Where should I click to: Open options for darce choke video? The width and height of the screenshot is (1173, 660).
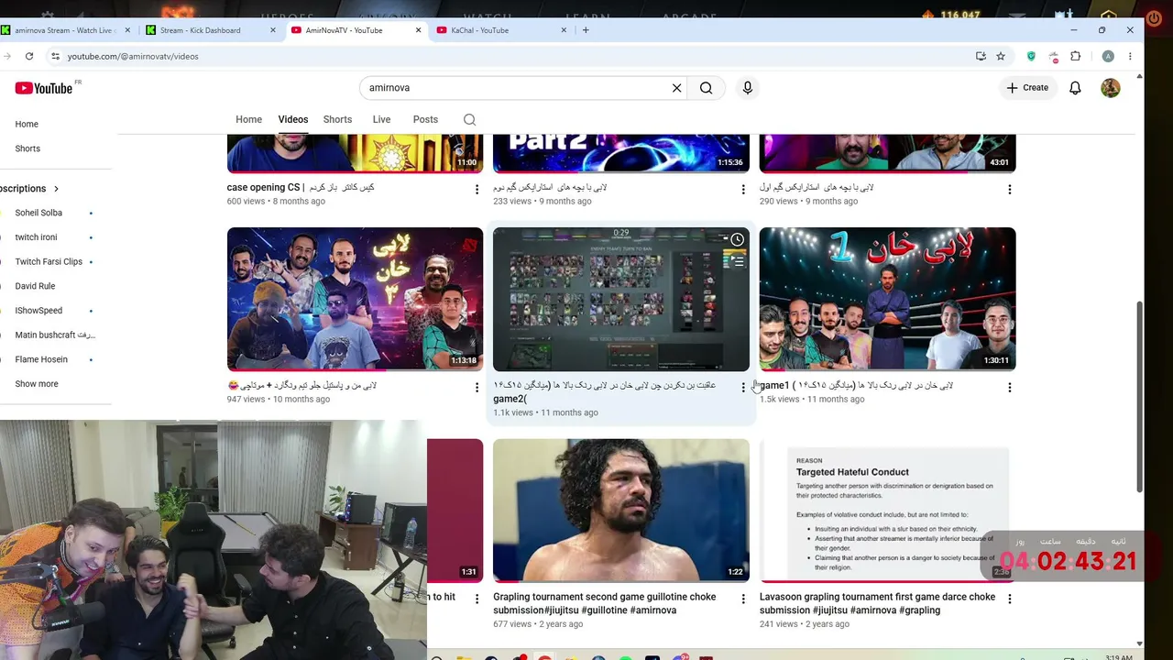coord(1010,599)
